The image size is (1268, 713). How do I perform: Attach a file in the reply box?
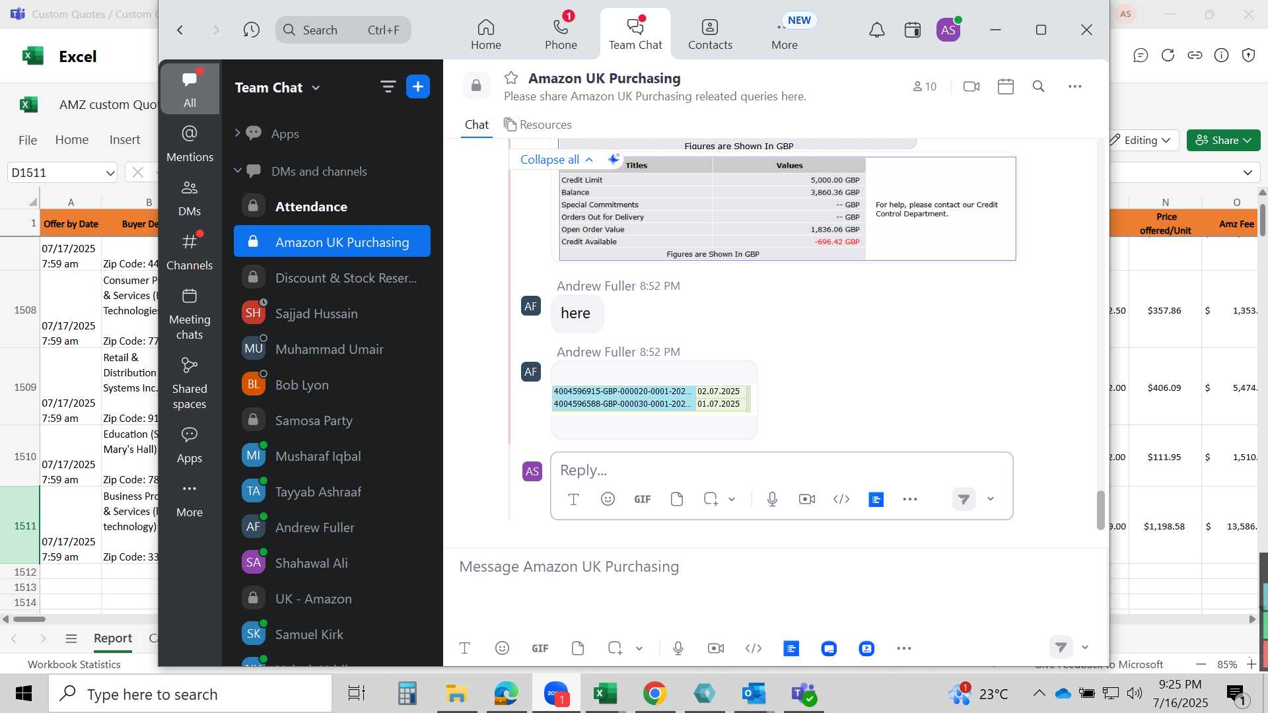[677, 499]
